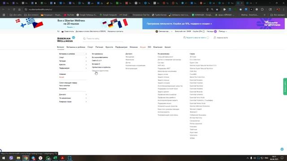Open the 20 languages banner with flags

(x=71, y=24)
